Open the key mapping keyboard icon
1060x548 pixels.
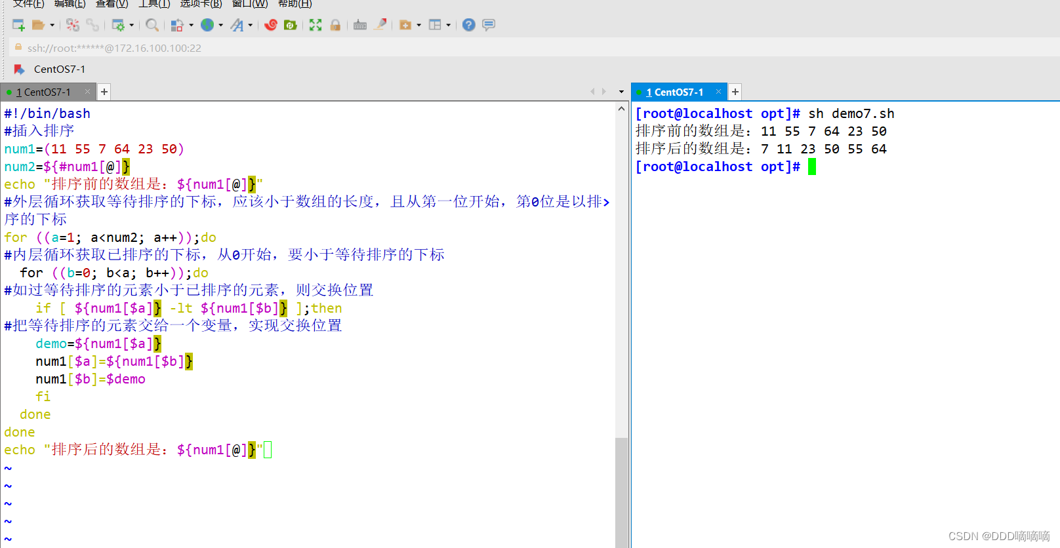point(360,25)
